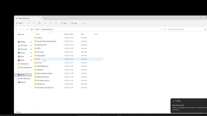The image size is (207, 116).
Task: Click the Rename toolbar icon
Action: (x=45, y=23)
